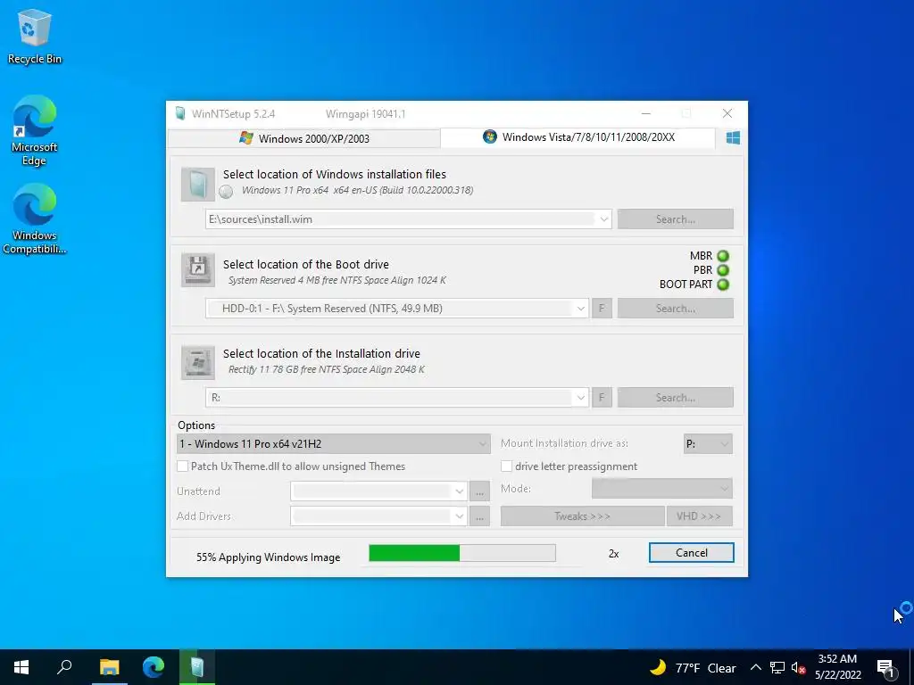Image resolution: width=914 pixels, height=685 pixels.
Task: Expand the Add Drivers dropdown
Action: (460, 516)
